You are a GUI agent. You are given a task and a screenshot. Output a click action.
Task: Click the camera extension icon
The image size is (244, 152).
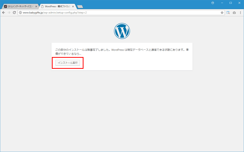[234, 13]
